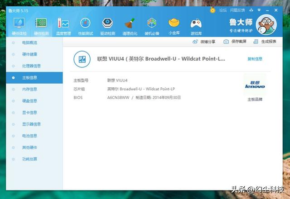Click BIOS value A6CN38WW

click(118, 98)
